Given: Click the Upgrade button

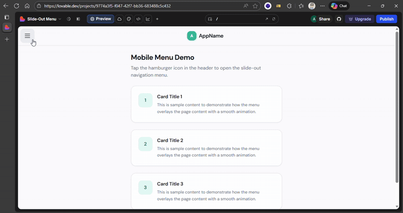Looking at the screenshot, I should [360, 19].
